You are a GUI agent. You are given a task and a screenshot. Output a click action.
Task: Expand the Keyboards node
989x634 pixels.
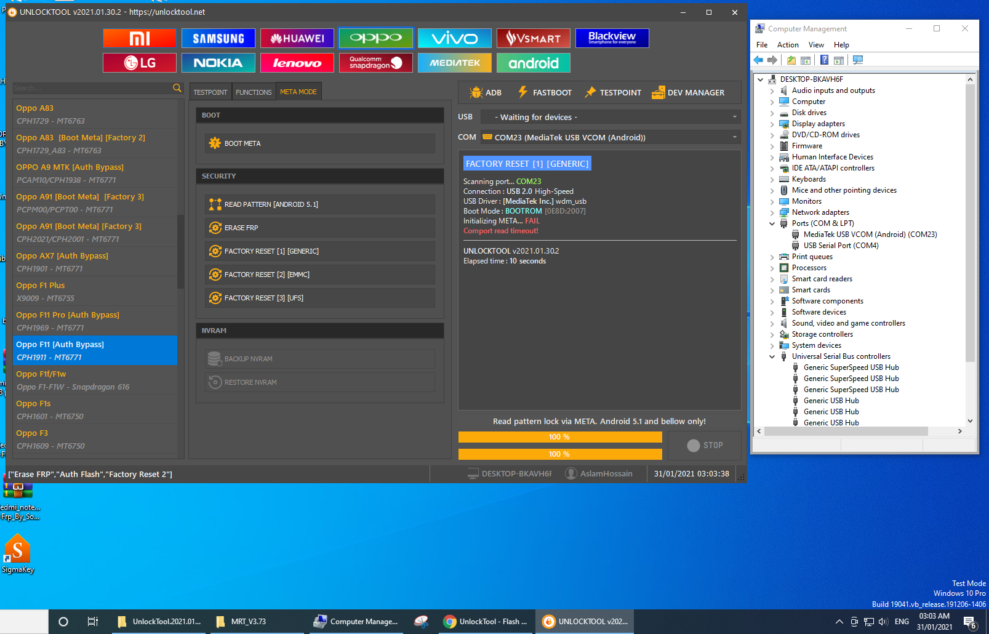tap(772, 179)
